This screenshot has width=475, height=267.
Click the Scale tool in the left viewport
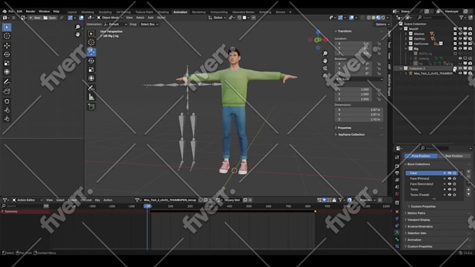(x=7, y=63)
